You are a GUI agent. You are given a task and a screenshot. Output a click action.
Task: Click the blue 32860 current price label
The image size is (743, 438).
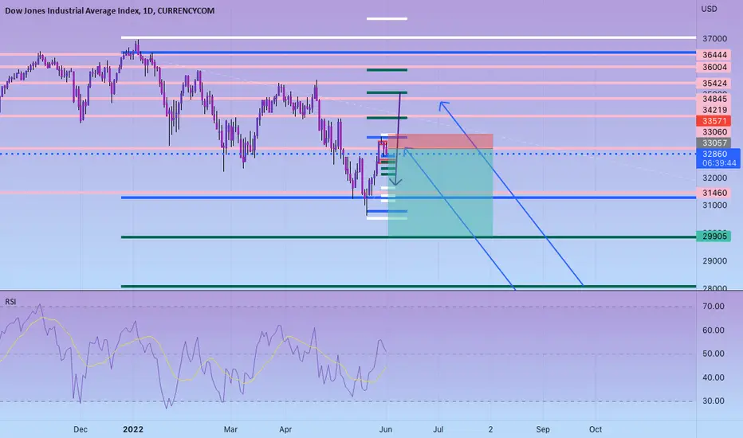tap(717, 158)
